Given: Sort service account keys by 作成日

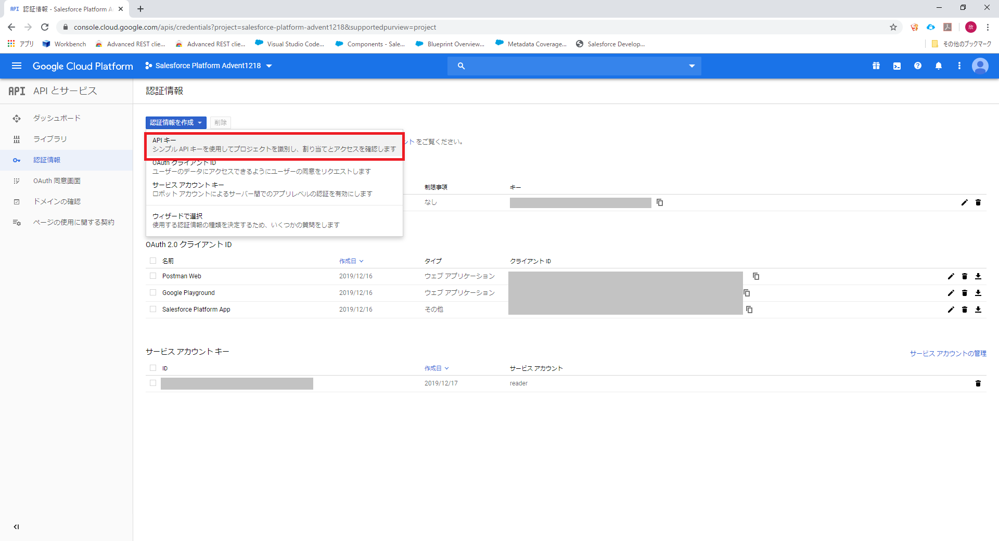Looking at the screenshot, I should point(437,368).
